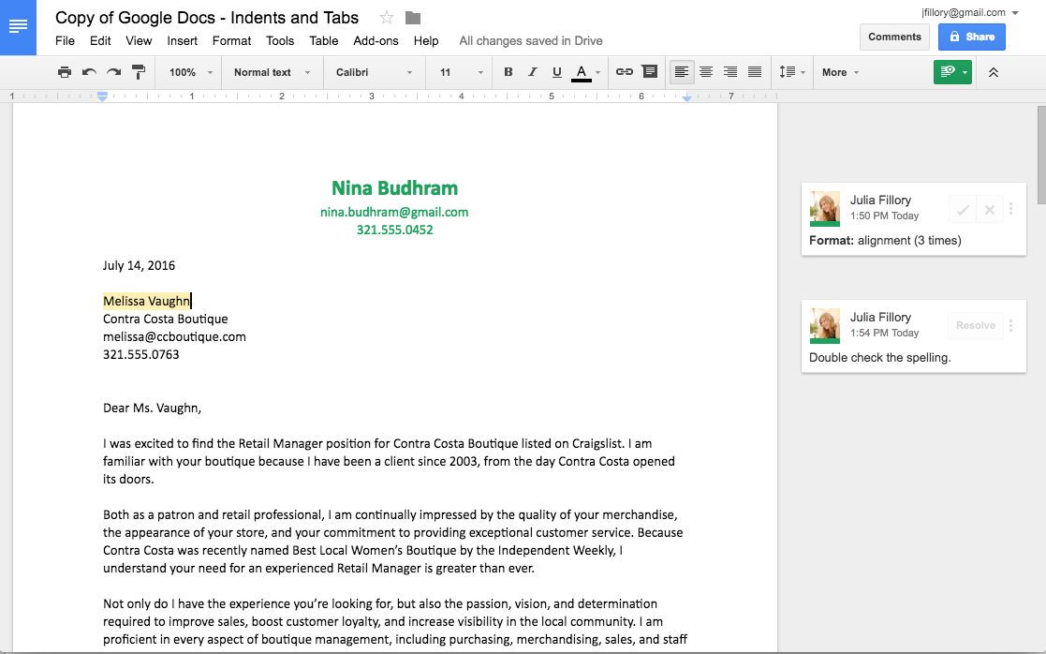Viewport: 1046px width, 654px height.
Task: Redo the last action
Action: pos(112,72)
